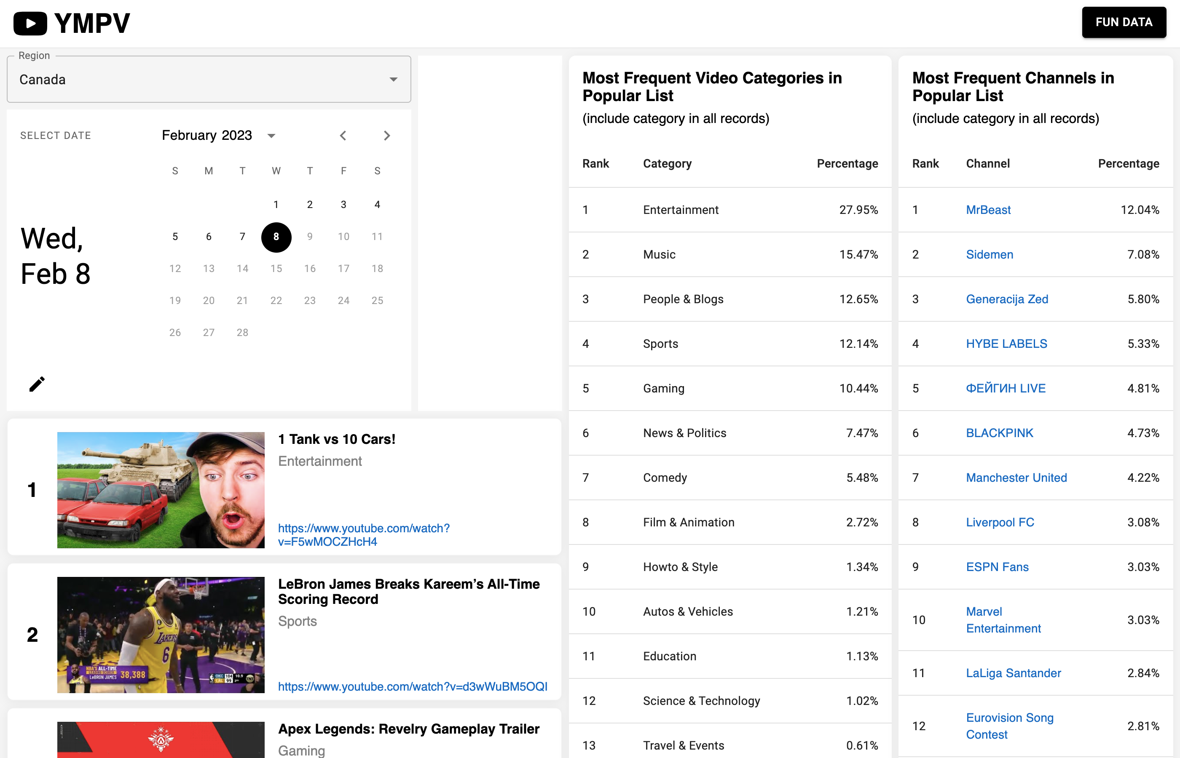Click the Liverpool FC channel link

[x=1000, y=522]
